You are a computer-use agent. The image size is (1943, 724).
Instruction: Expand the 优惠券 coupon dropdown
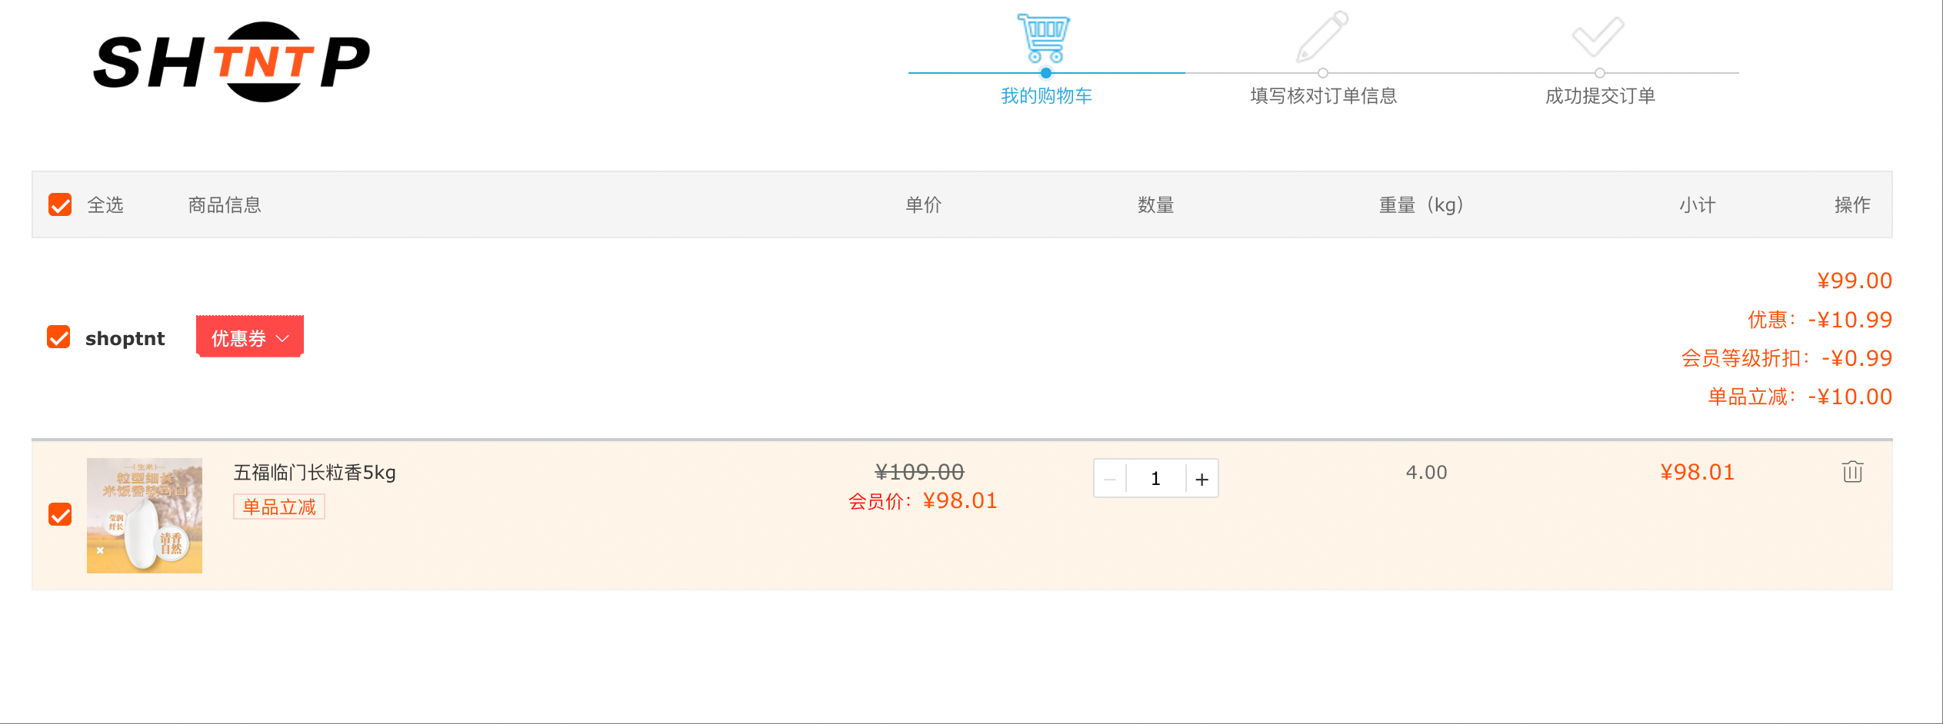pos(250,337)
